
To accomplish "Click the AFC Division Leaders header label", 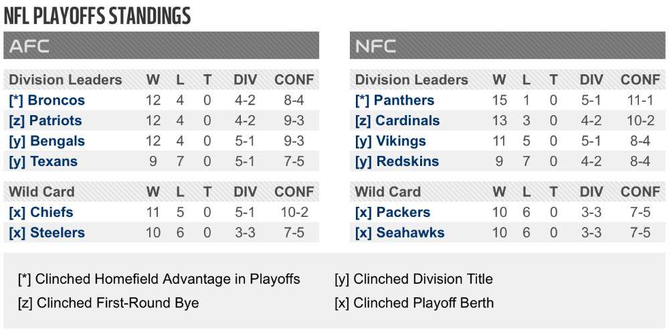I will pos(66,80).
